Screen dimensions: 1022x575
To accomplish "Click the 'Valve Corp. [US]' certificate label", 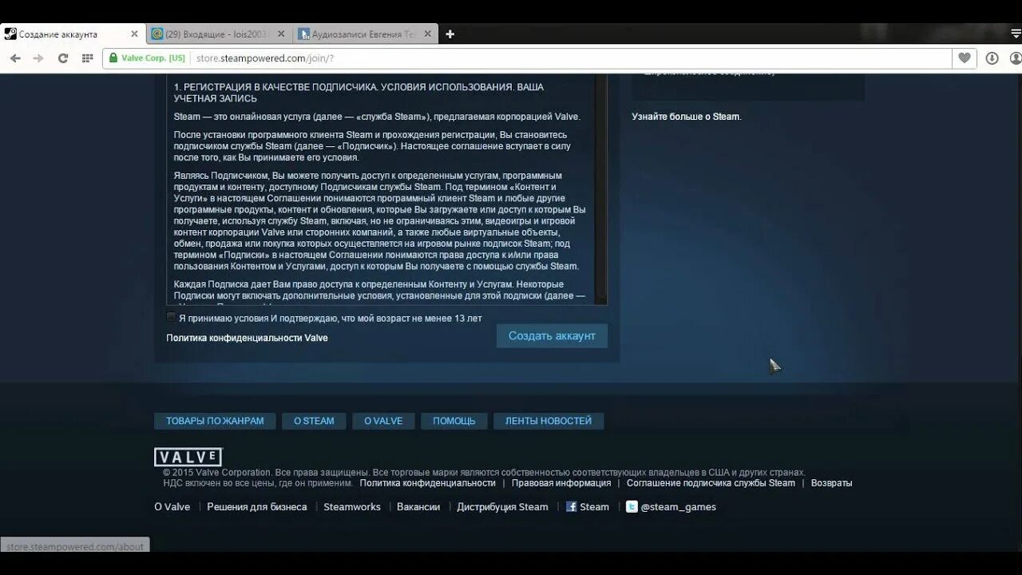I will click(153, 58).
